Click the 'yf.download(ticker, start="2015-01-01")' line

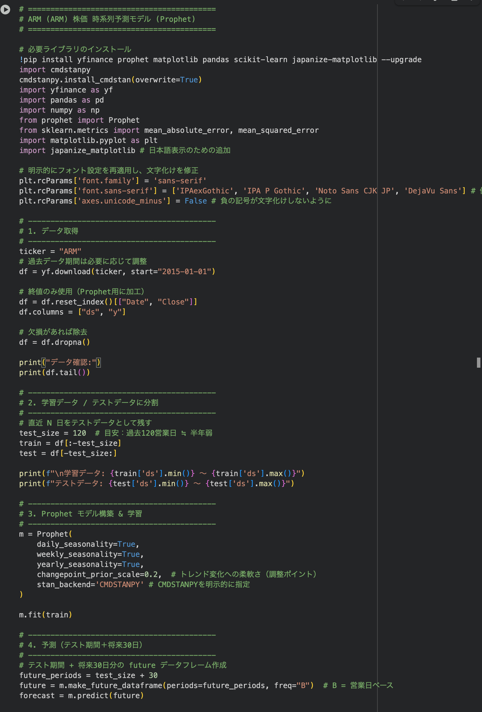117,272
